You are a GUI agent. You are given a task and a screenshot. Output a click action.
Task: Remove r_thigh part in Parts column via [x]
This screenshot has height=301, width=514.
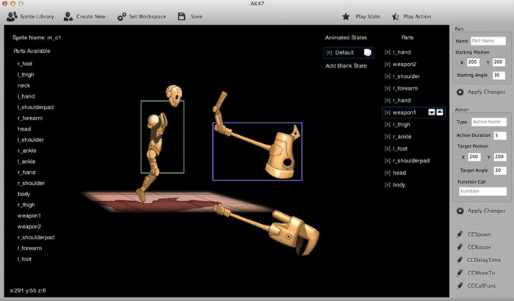388,125
